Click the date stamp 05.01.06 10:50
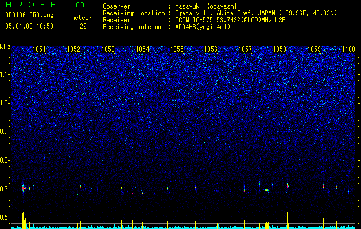Image resolution: width=361 pixels, height=229 pixels. [x=29, y=26]
